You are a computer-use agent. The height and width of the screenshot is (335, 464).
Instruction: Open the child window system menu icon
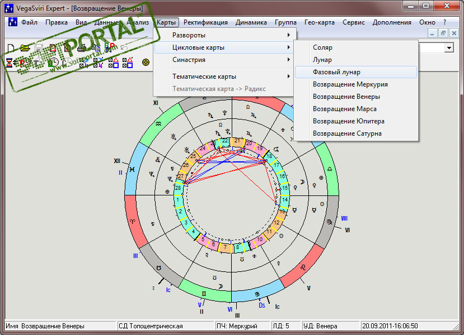12,22
